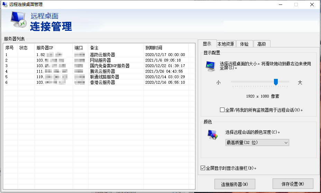This screenshot has width=321, height=193.
Task: Open the 体验 tab
Action: pyautogui.click(x=244, y=44)
